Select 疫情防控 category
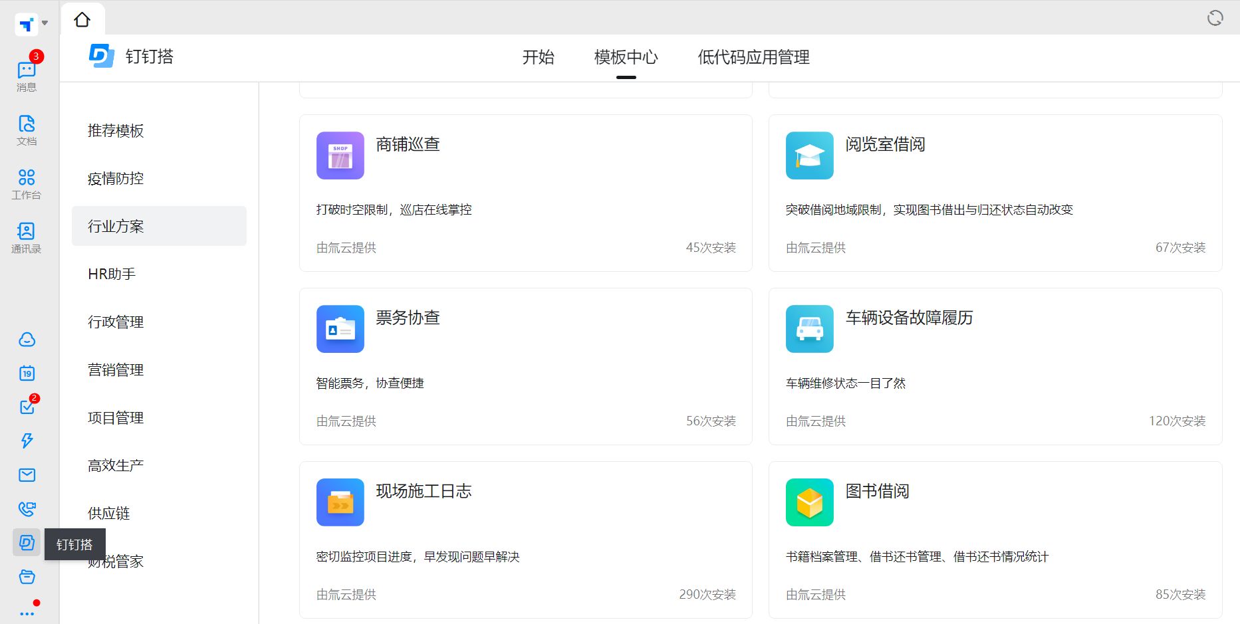 coord(159,179)
